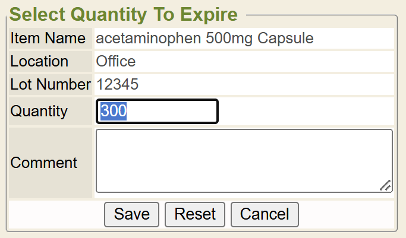The height and width of the screenshot is (238, 406).
Task: Click the word acetaminophen in item name
Action: pos(148,39)
